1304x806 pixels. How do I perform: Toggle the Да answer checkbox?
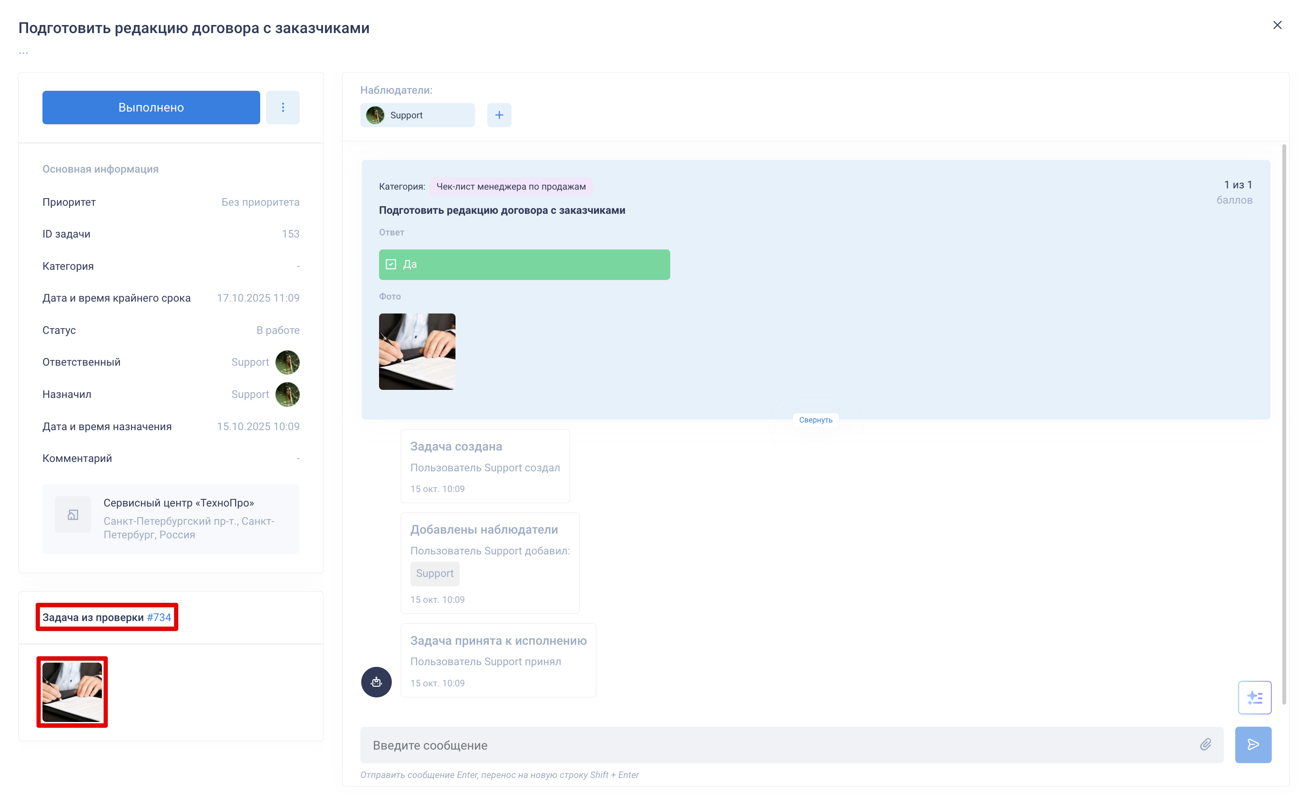pyautogui.click(x=391, y=264)
